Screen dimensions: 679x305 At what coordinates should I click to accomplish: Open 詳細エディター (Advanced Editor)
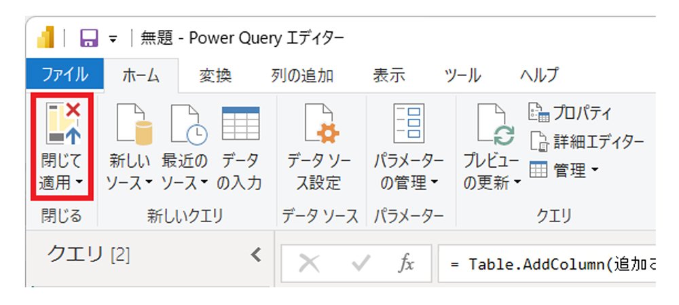[x=587, y=141]
